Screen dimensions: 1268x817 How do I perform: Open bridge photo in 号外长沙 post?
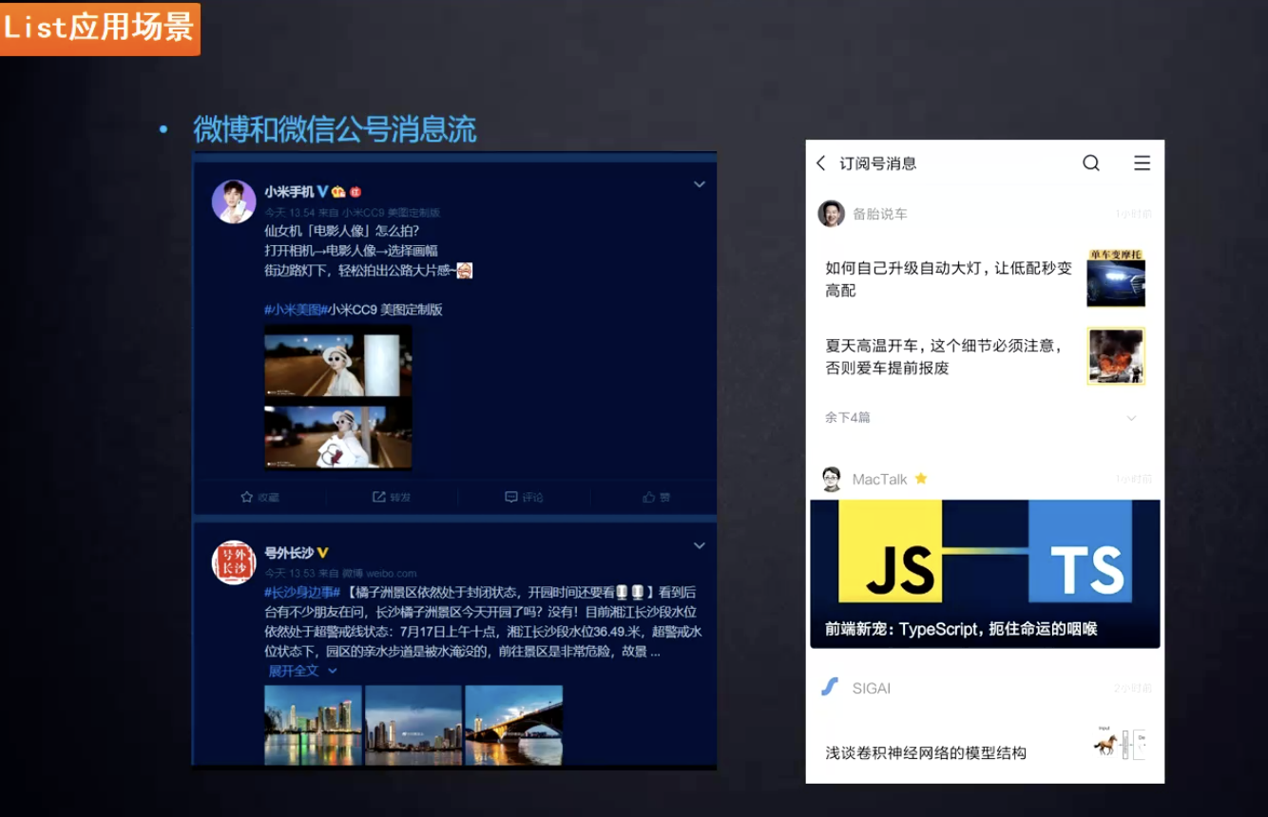[514, 725]
